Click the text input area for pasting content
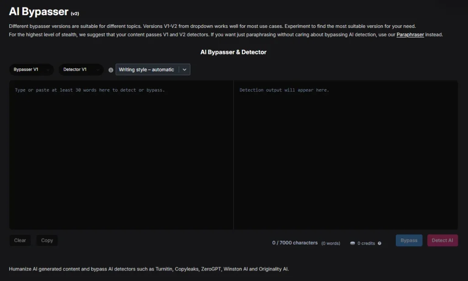This screenshot has width=468, height=281. [121, 155]
